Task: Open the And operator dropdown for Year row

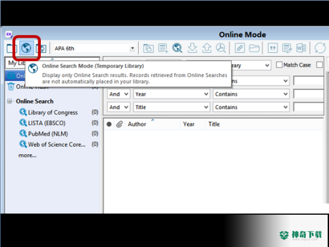Action: point(118,94)
